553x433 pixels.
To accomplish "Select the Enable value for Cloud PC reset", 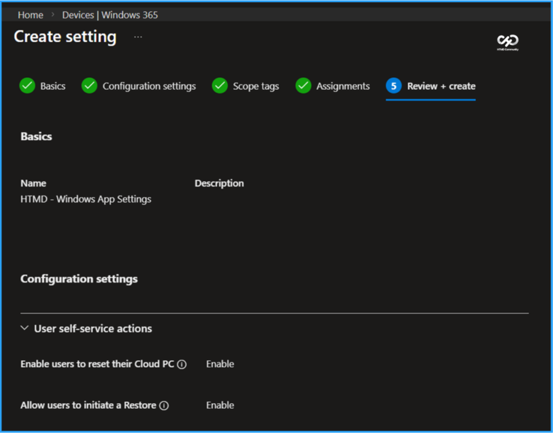I will (220, 364).
